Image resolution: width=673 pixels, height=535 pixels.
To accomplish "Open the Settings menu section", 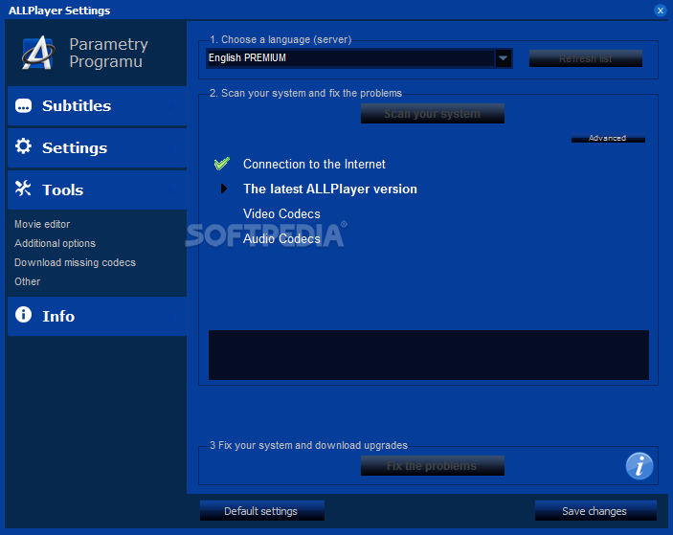I will point(97,148).
